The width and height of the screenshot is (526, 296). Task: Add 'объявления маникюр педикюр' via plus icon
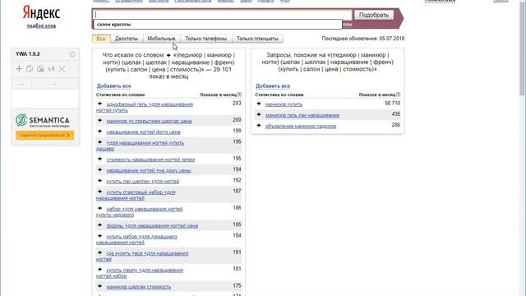(259, 126)
